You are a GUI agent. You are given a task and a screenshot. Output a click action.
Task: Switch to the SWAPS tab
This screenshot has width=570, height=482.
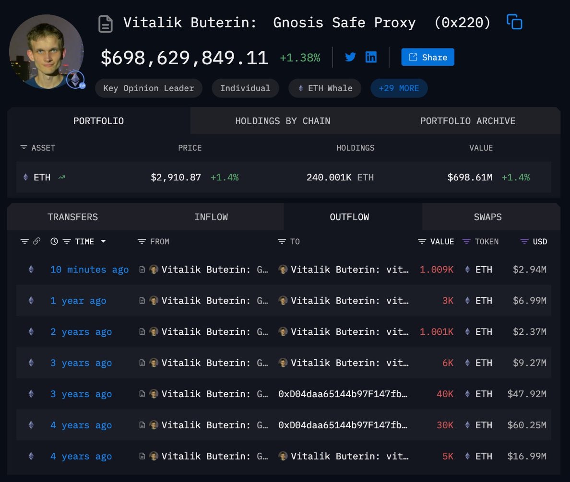click(x=487, y=217)
